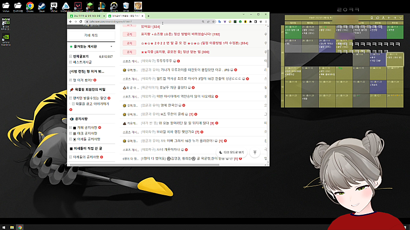Screen dimensions: 410x230
Task: Click the cloud icon in the calendar widget
Action: click(x=378, y=18)
